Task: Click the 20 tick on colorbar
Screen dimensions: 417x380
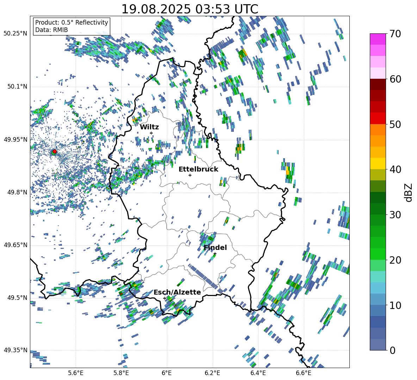Action: pyautogui.click(x=395, y=260)
